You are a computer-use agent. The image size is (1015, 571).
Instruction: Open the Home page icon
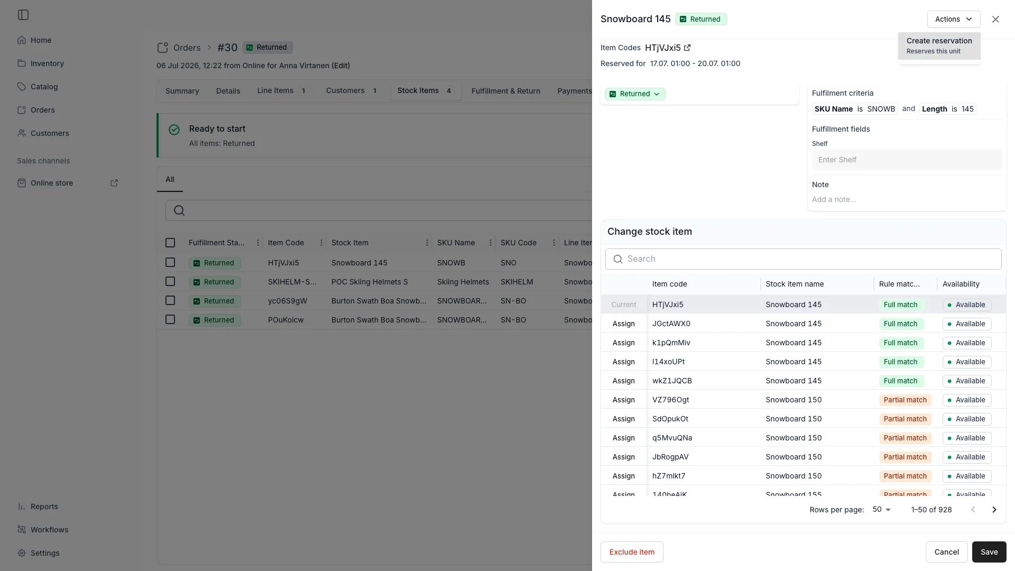22,40
